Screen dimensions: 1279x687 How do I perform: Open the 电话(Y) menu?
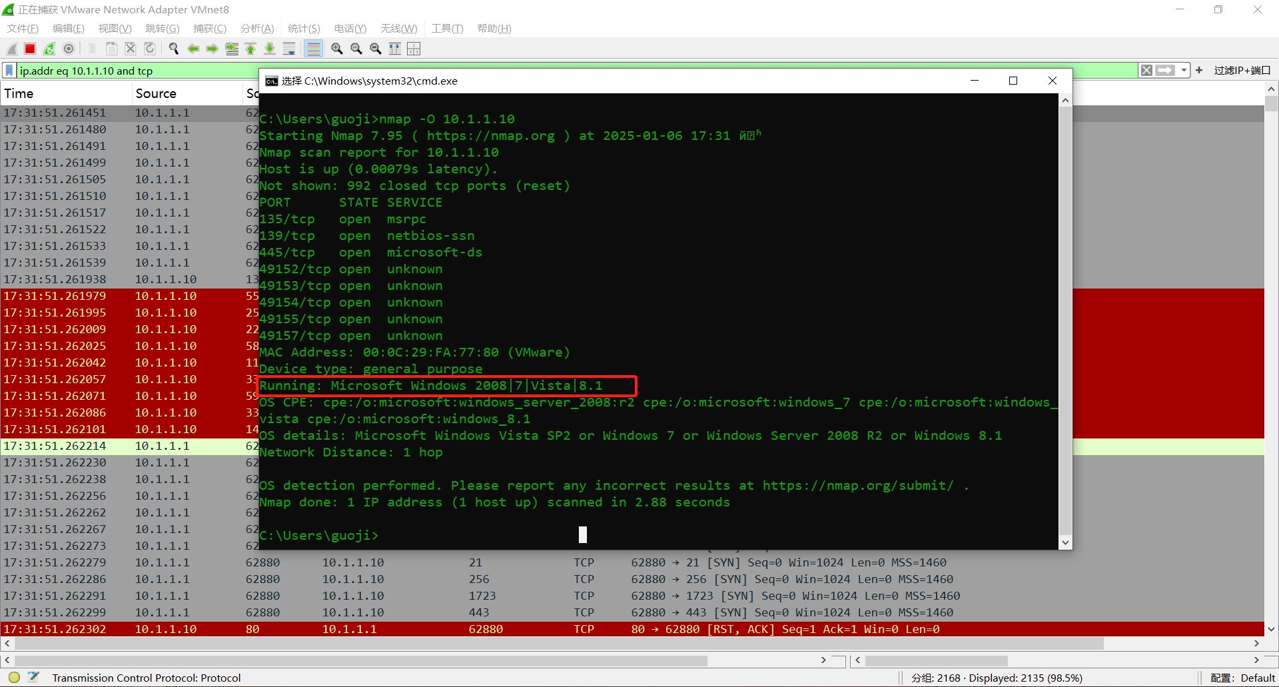350,29
